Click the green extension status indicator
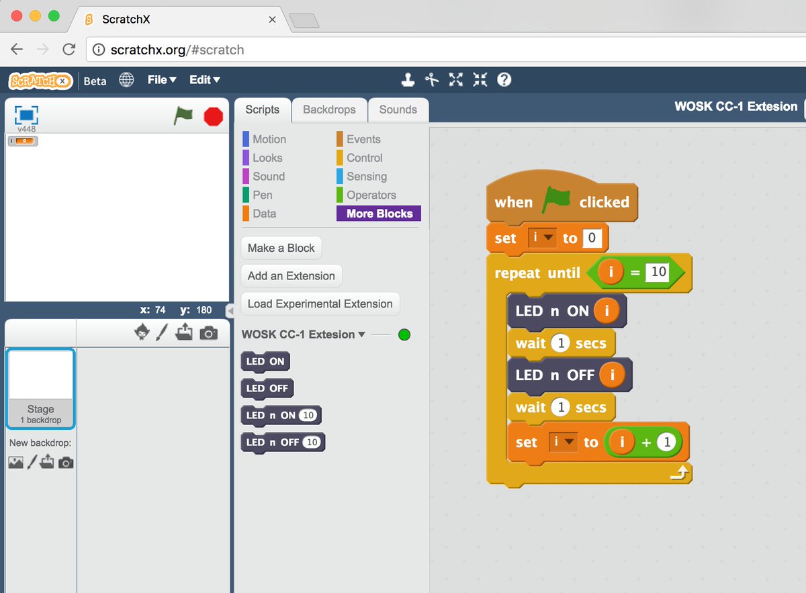The width and height of the screenshot is (806, 593). click(404, 334)
